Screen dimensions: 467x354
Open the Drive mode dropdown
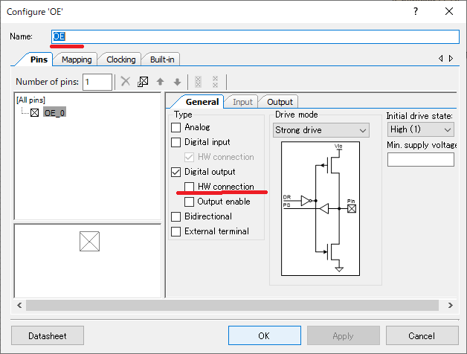click(x=321, y=130)
